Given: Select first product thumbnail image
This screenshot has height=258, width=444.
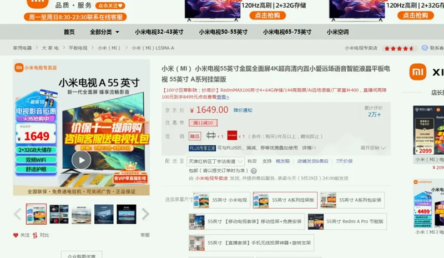Looking at the screenshot, I should point(36,214).
